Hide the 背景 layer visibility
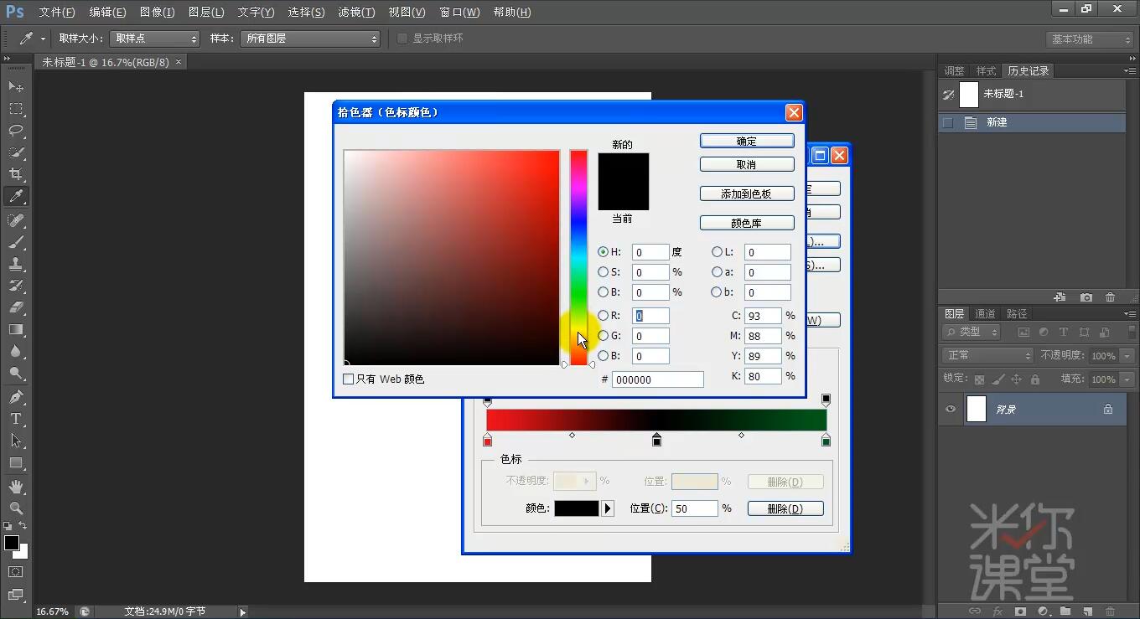This screenshot has height=619, width=1140. pos(950,409)
